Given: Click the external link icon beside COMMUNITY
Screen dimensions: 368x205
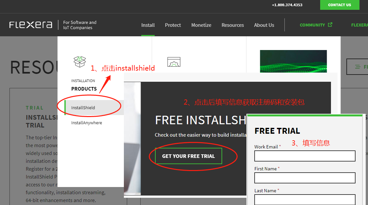Looking at the screenshot, I should point(330,25).
